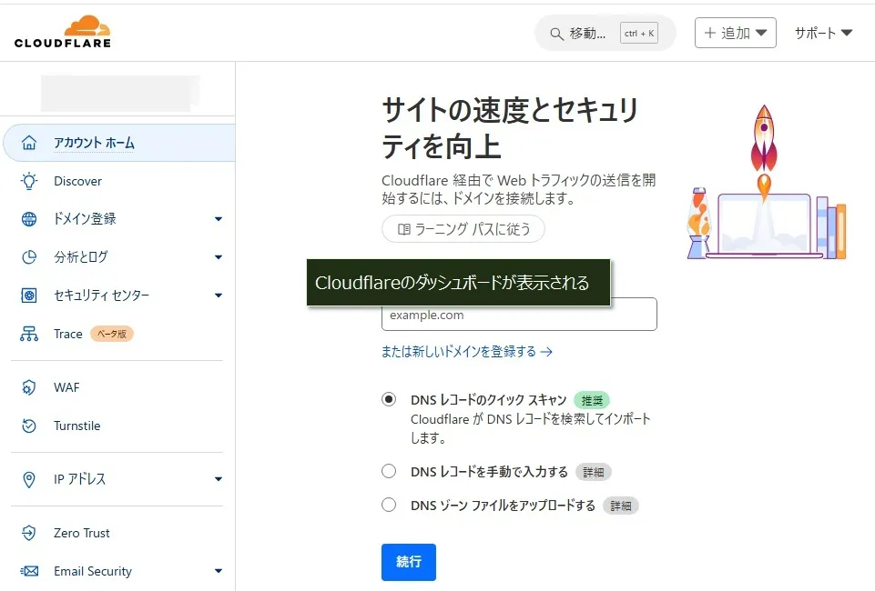Screen dimensions: 875x591
Task: Click the account home house icon
Action: tap(29, 143)
